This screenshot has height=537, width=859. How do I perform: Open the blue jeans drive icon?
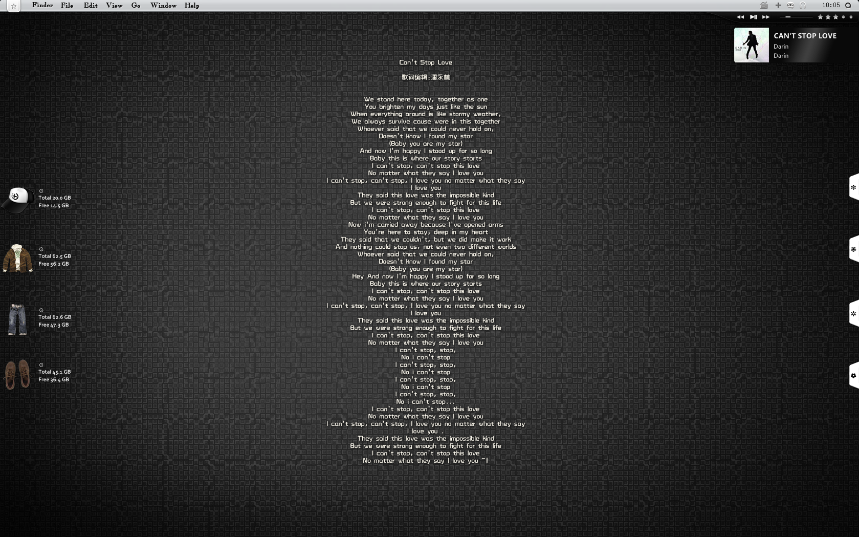pyautogui.click(x=17, y=319)
